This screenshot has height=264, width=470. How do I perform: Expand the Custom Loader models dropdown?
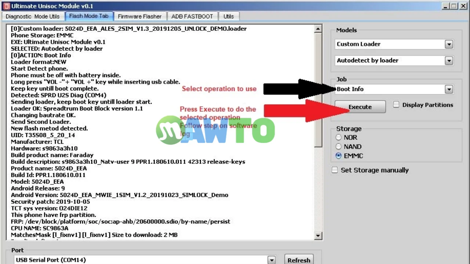(449, 44)
